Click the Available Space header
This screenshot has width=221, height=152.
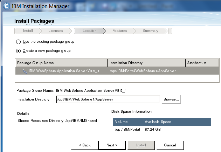[158, 122]
